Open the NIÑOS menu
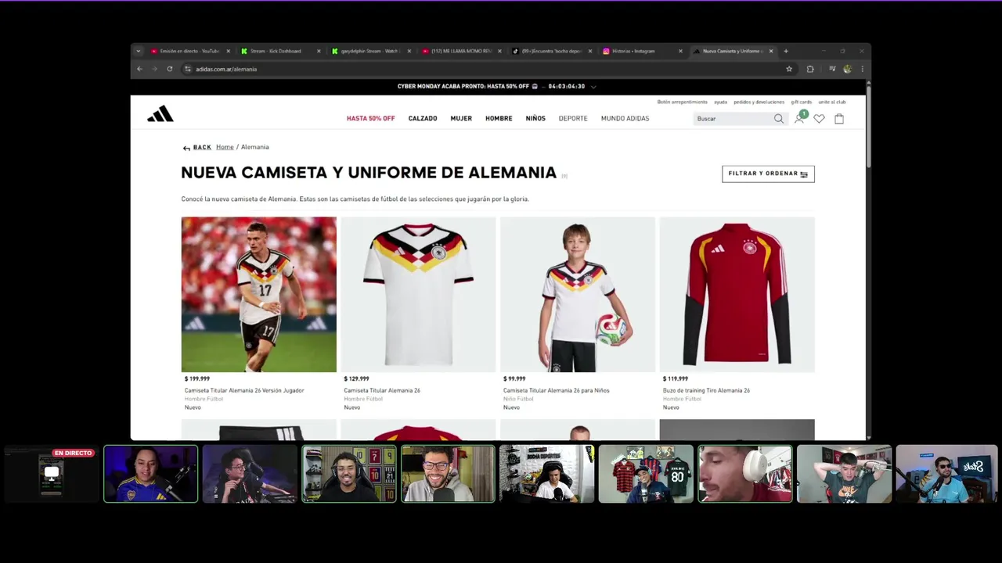This screenshot has height=563, width=1002. [x=535, y=119]
